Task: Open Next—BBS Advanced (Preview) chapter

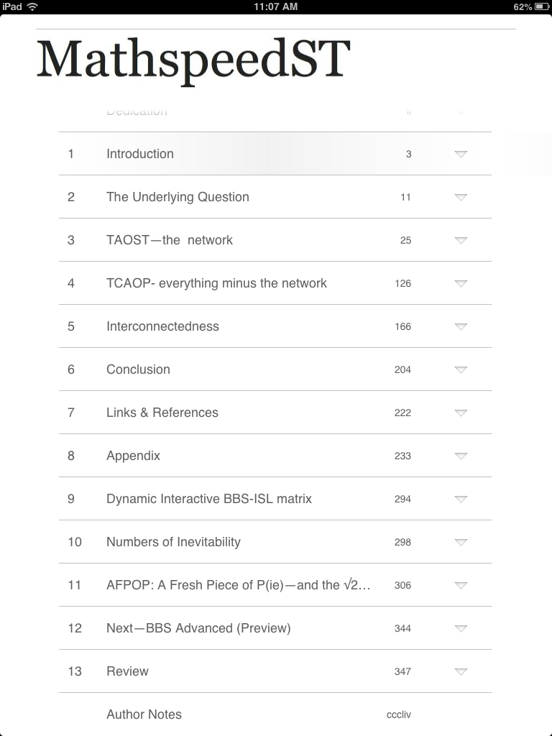Action: tap(198, 628)
